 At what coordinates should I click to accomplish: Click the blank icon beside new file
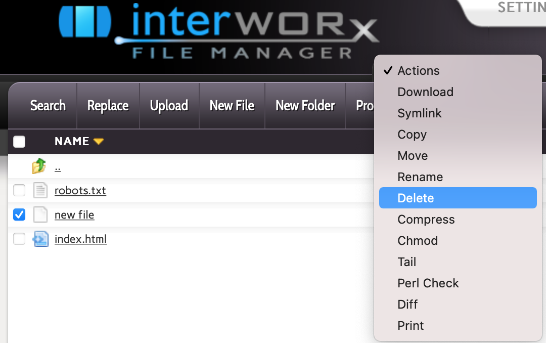(x=40, y=215)
